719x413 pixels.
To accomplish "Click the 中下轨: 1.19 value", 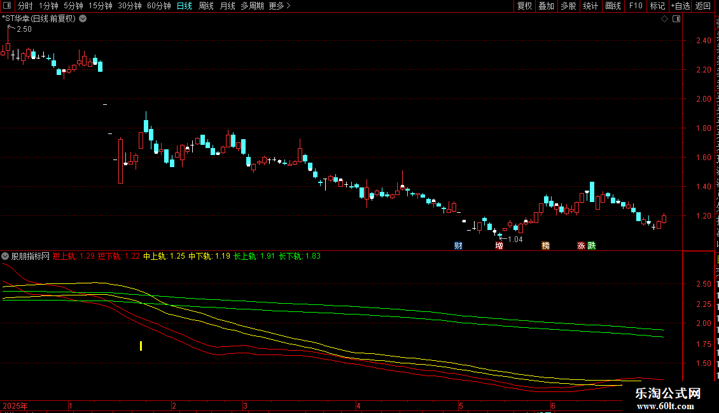I will pyautogui.click(x=209, y=256).
